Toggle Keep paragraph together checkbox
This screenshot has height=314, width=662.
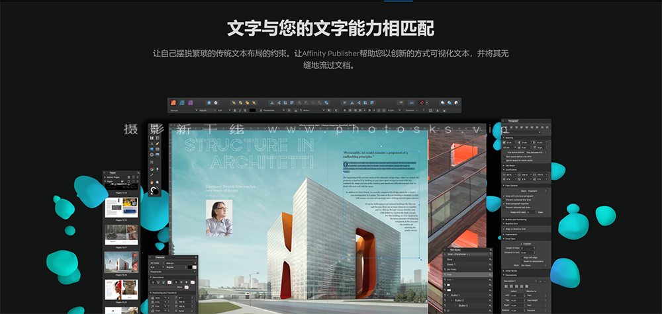point(504,204)
